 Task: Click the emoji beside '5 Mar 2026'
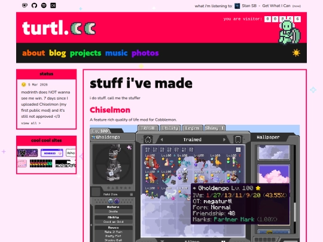(24, 84)
